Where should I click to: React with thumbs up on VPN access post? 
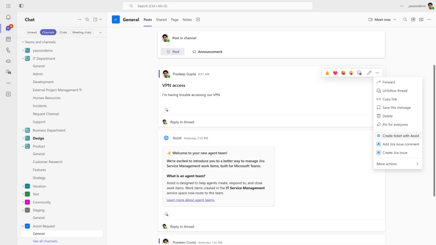(327, 73)
